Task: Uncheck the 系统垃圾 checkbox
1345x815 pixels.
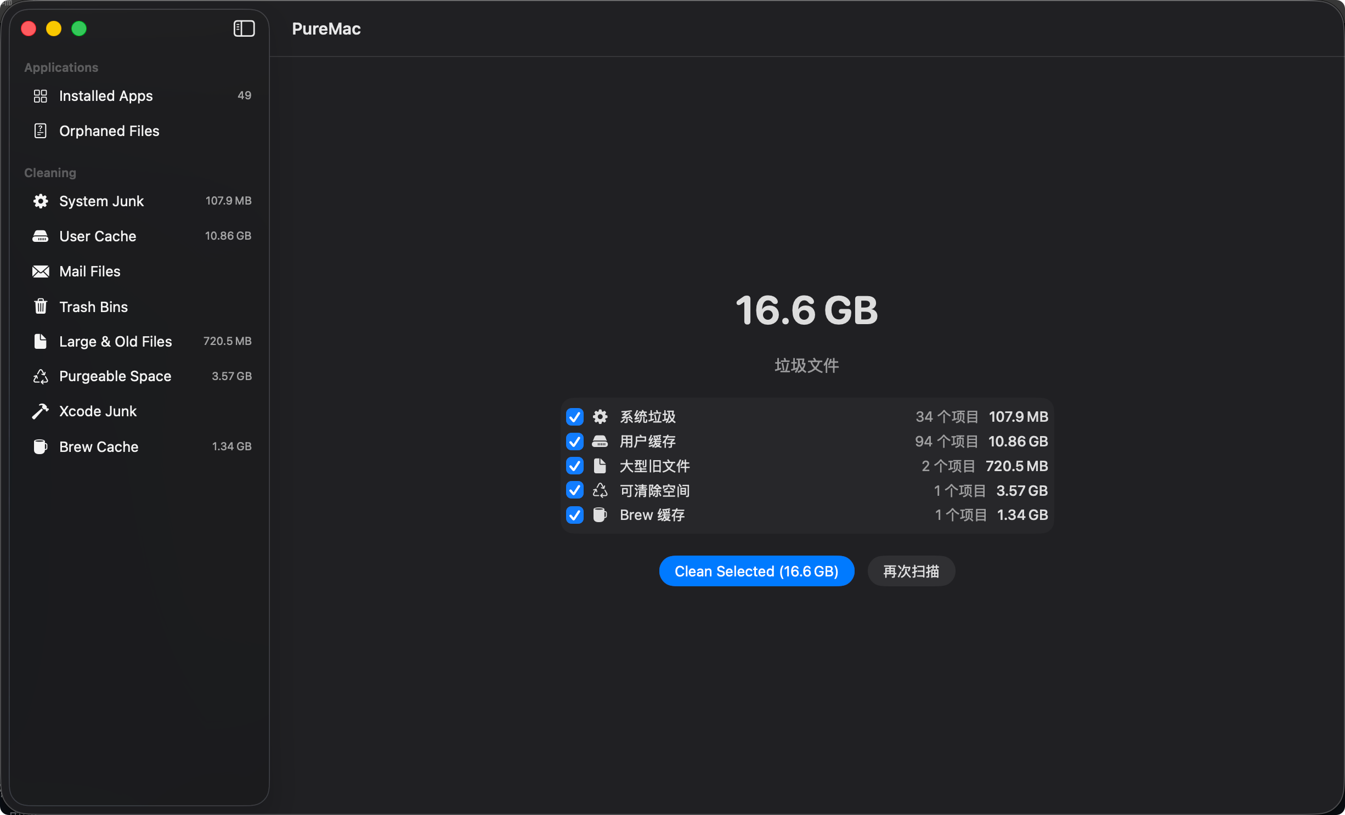Action: (574, 417)
